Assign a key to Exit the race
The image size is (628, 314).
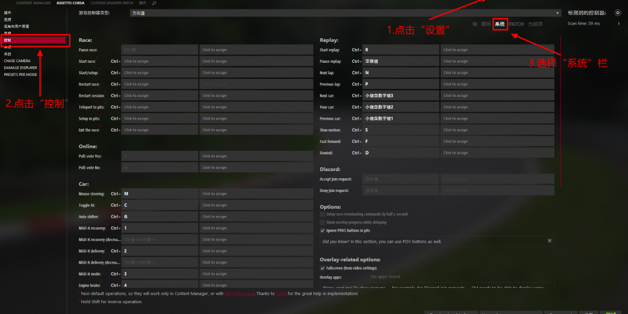coord(160,130)
